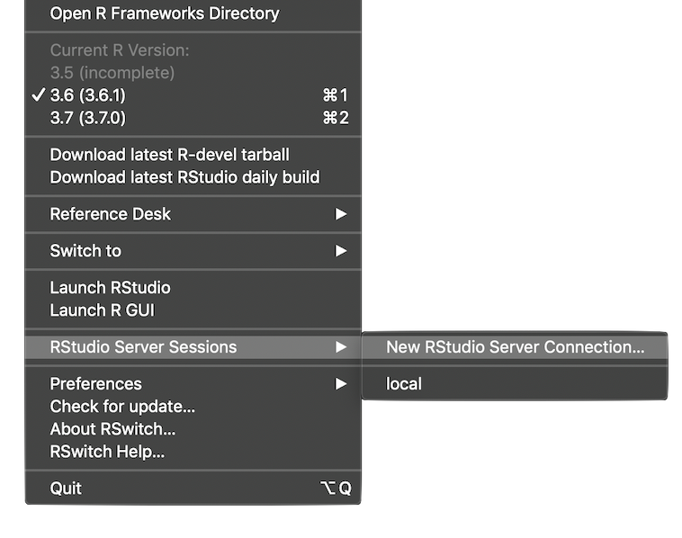The width and height of the screenshot is (682, 538).
Task: Expand the Switch to submenu arrow
Action: click(x=341, y=251)
